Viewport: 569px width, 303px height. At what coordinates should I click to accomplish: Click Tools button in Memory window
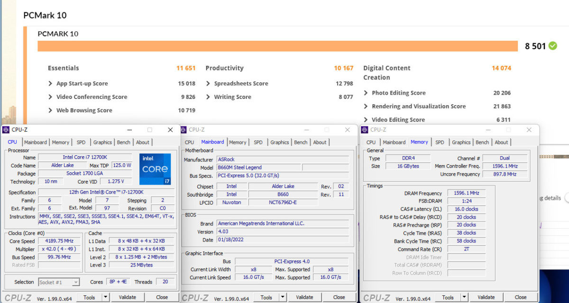coord(448,297)
